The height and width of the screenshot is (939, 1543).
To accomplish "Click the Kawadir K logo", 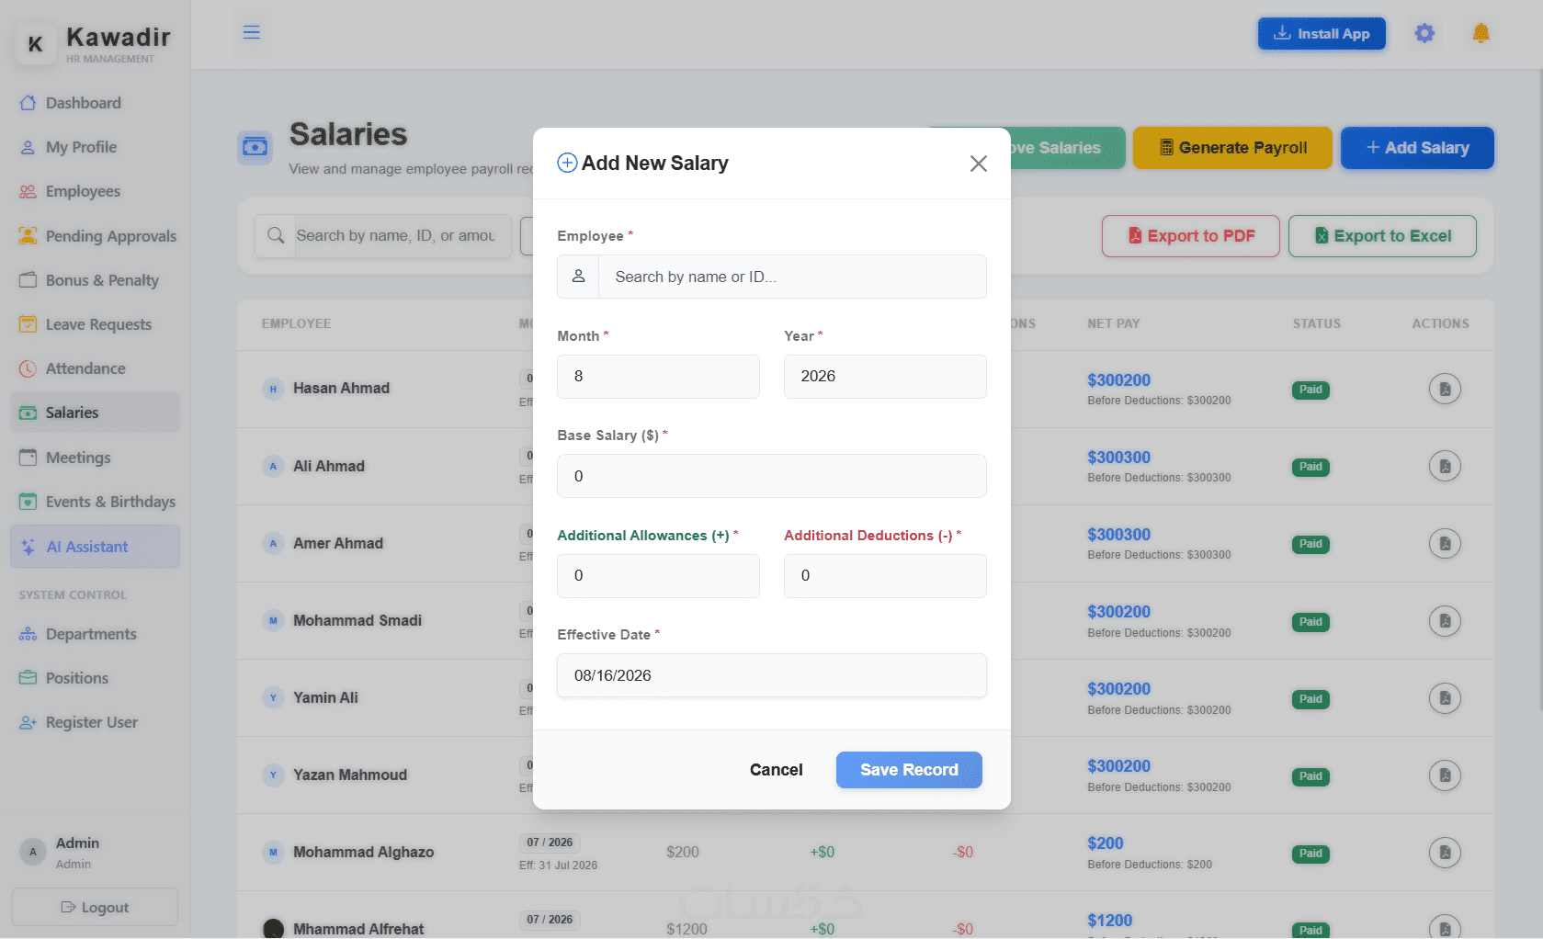I will pyautogui.click(x=35, y=44).
